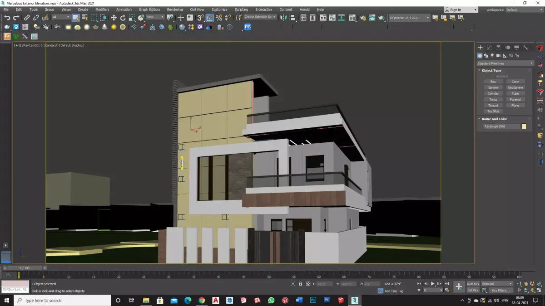Screen dimensions: 545x306
Task: Open the Modify command panel tab
Action: click(x=489, y=47)
